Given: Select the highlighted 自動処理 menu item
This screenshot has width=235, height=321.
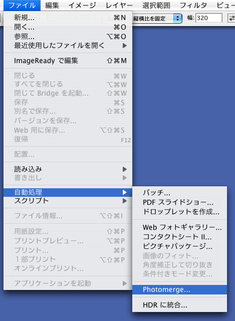Looking at the screenshot, I should coord(68,192).
